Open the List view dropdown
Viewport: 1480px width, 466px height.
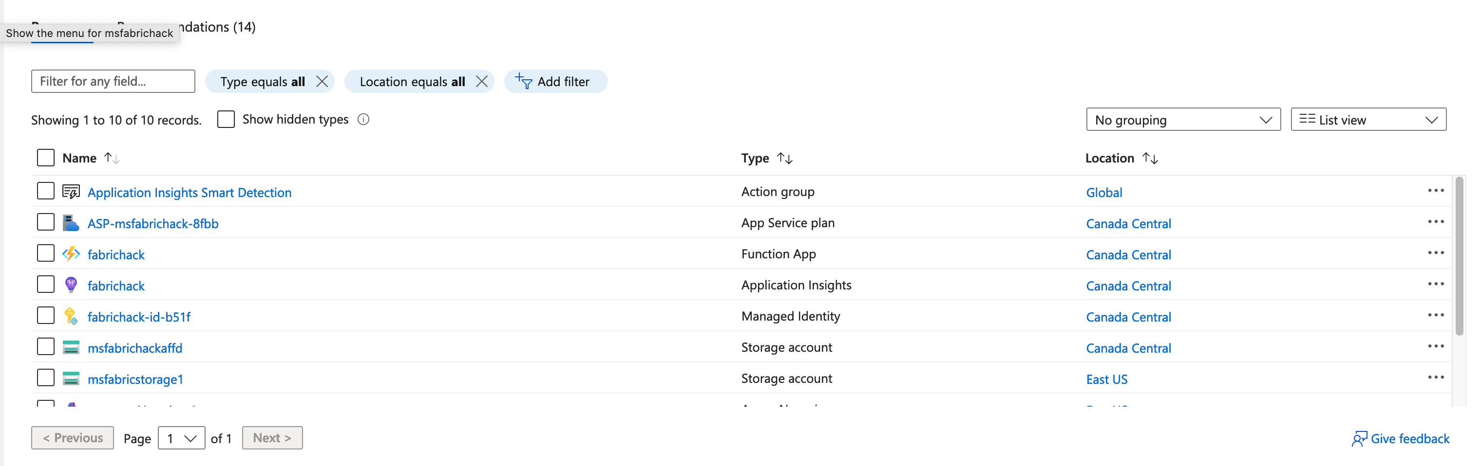point(1368,120)
